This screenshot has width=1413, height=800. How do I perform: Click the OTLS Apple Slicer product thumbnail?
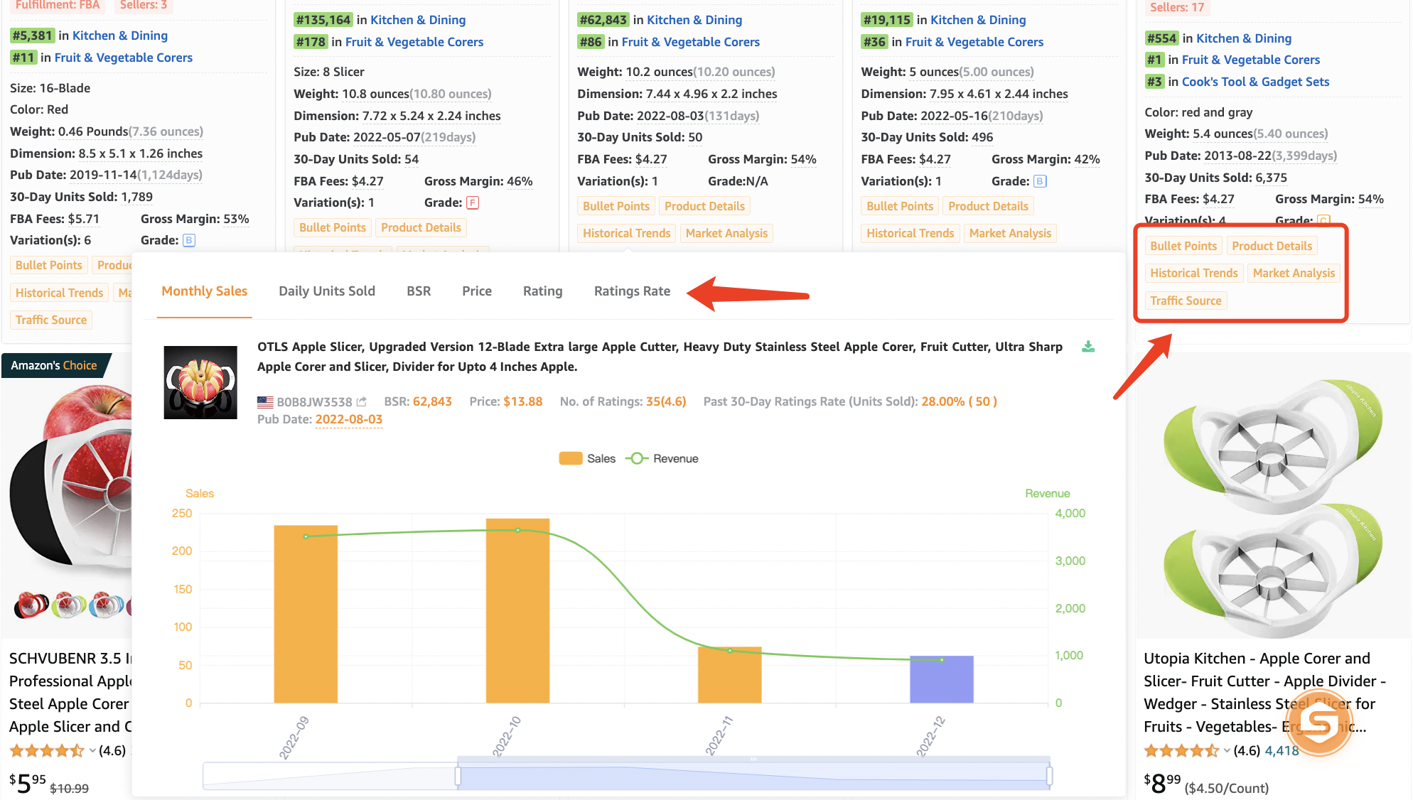[x=200, y=382]
